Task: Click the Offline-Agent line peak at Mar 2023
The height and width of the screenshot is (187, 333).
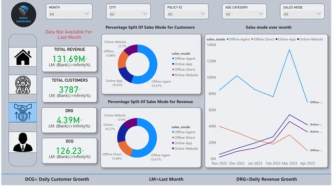Action: pos(289,50)
